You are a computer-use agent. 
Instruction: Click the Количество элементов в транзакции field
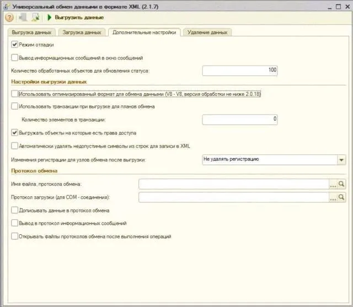tap(240, 120)
